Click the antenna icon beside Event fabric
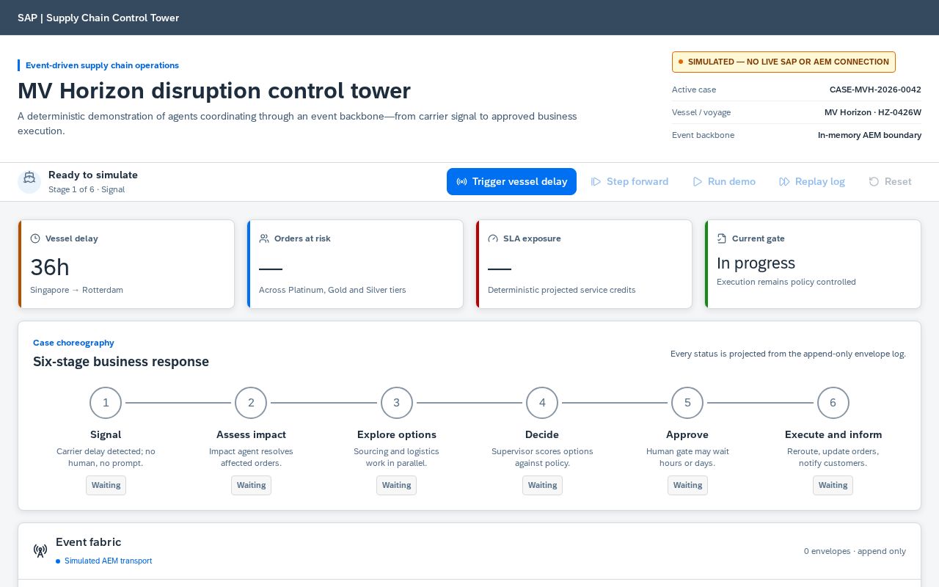 40,550
